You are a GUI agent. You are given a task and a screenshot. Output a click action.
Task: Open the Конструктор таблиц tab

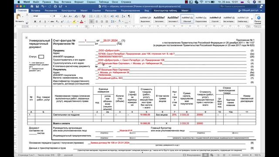[x=165, y=10]
